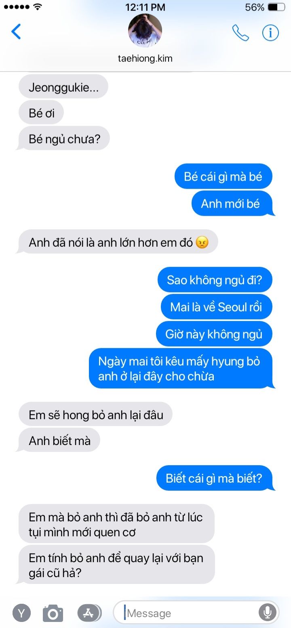Tap the "Anh mới bé" blue bubble
Viewport: 291px width, 628px height.
point(232,204)
